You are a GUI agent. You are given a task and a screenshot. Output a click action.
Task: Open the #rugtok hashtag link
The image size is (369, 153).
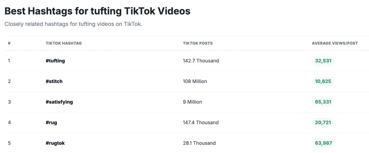(55, 143)
